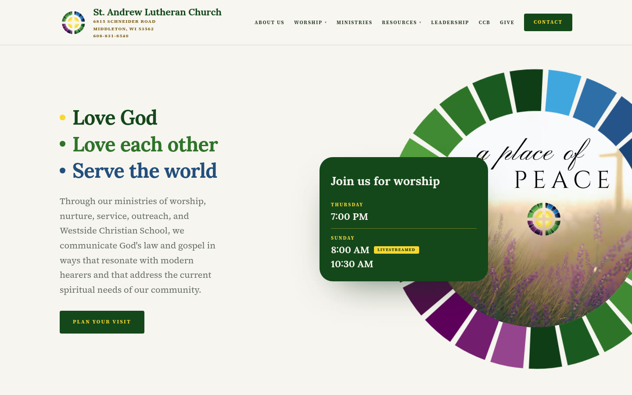The height and width of the screenshot is (395, 632).
Task: Open the Leadership nav link
Action: click(450, 22)
